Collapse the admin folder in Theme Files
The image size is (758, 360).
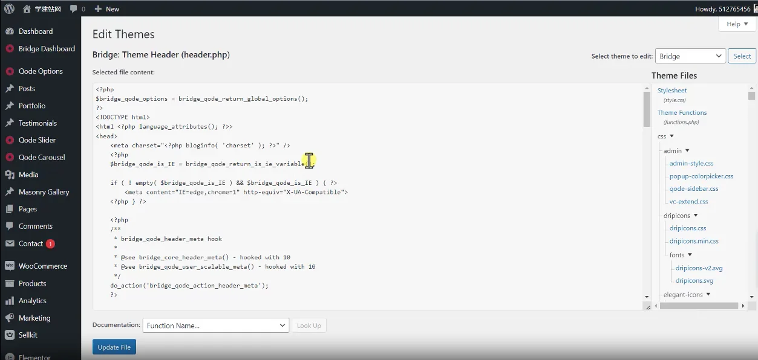click(687, 150)
